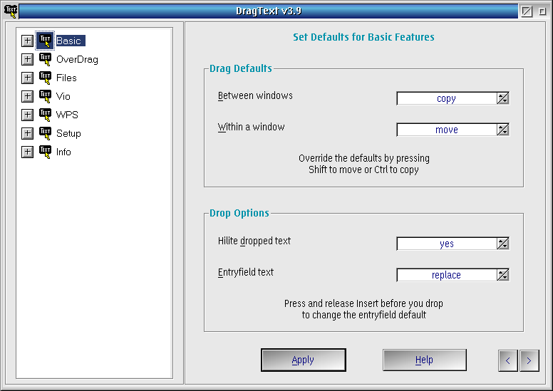Screen dimensions: 553x391
Task: Open the Entryfield text dropdown arrow
Action: click(502, 275)
